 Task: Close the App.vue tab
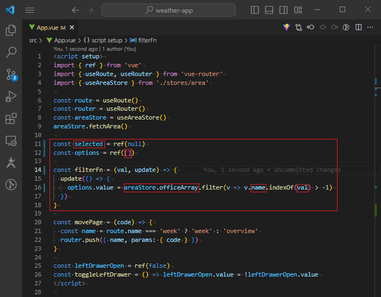(x=72, y=28)
